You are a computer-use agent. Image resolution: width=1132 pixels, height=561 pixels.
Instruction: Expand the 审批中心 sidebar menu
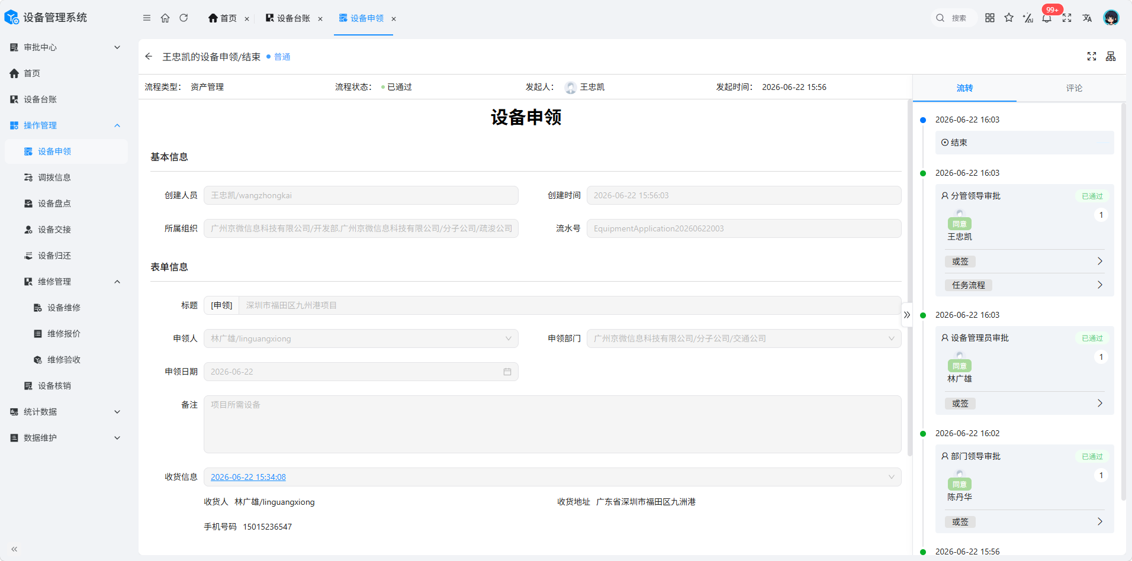(x=65, y=47)
